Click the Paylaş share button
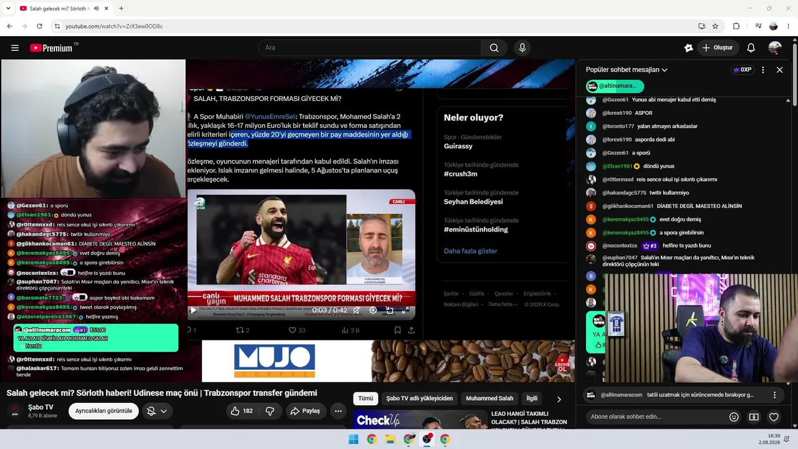This screenshot has width=798, height=449. coord(305,411)
